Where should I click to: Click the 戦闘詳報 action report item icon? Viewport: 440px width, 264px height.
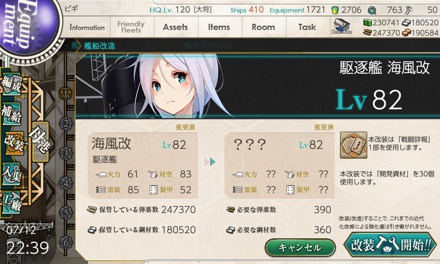click(353, 145)
